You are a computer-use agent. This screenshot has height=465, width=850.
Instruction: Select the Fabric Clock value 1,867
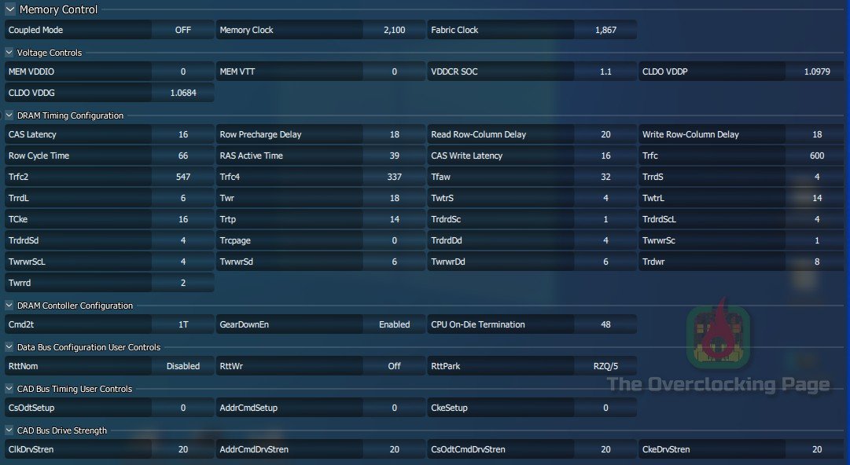pyautogui.click(x=605, y=30)
